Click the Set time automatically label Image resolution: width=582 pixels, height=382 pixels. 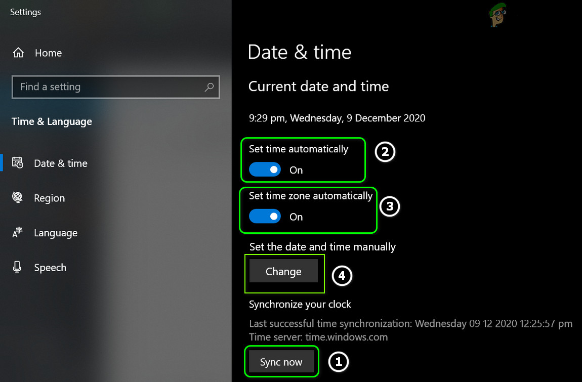(x=299, y=149)
